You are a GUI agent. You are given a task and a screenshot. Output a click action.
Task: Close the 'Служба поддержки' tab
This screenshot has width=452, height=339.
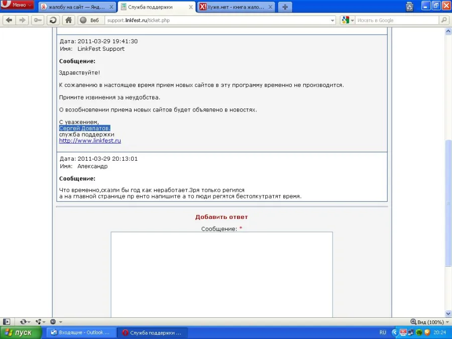pyautogui.click(x=190, y=7)
